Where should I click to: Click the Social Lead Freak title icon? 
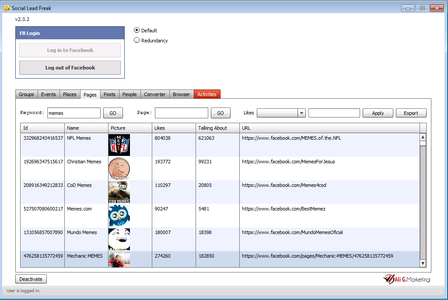coord(6,8)
